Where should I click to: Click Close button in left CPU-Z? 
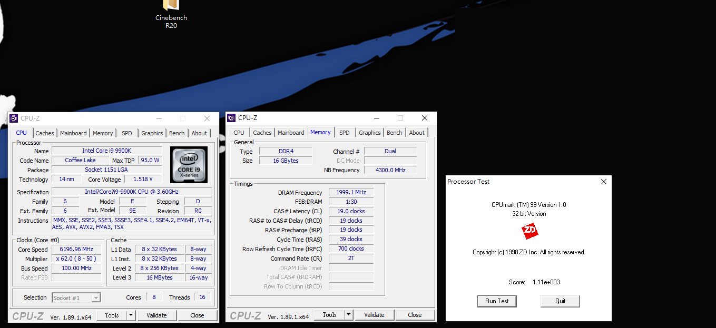point(198,315)
